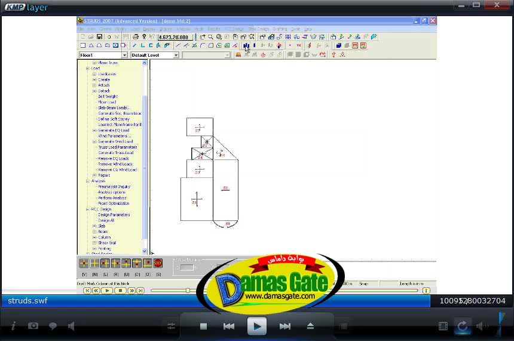Viewport: 514px width, 341px height.
Task: Click embedded Flash rewind-to-start button
Action: [87, 291]
